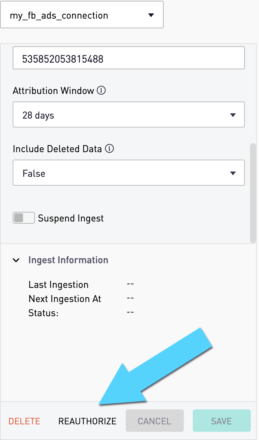Image resolution: width=259 pixels, height=440 pixels.
Task: Click the REAUTHORIZE button
Action: coord(87,421)
